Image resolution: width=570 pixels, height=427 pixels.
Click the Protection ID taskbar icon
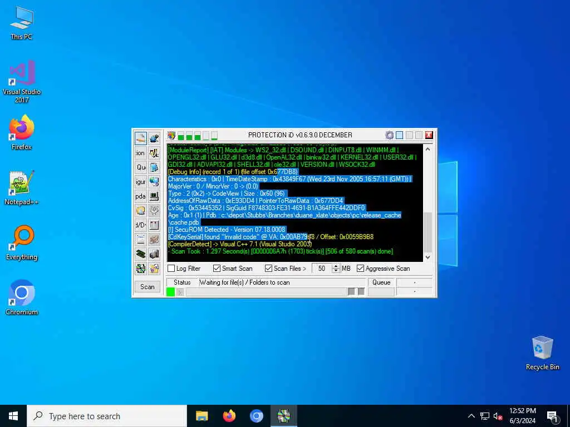click(284, 416)
